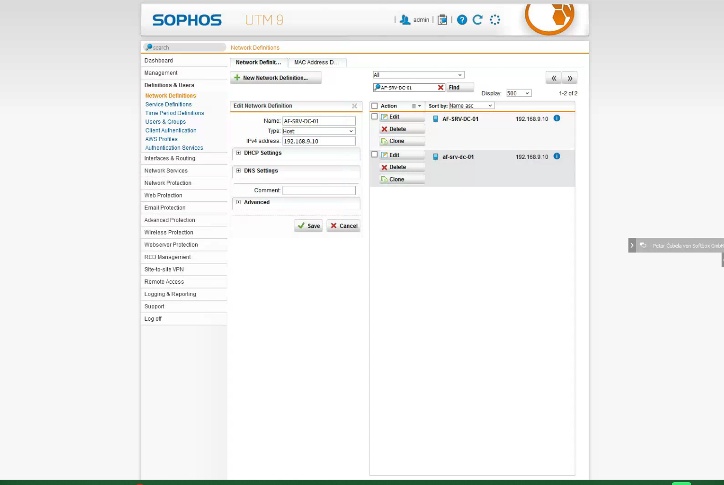The height and width of the screenshot is (485, 724).
Task: Tick the checkbox for AF-SRV-DC-01 row
Action: click(375, 117)
